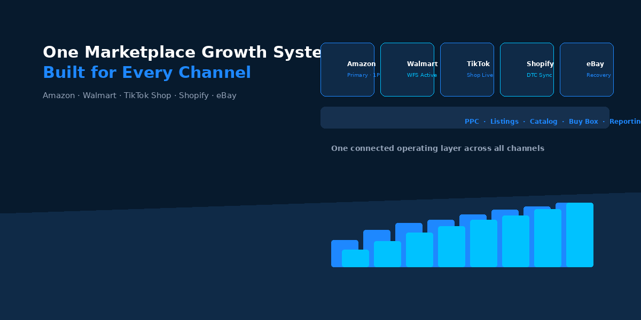Click the 'Primary · 1P' status text
The width and height of the screenshot is (641, 320).
pyautogui.click(x=363, y=75)
